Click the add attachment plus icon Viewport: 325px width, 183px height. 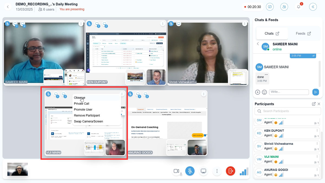click(x=258, y=92)
